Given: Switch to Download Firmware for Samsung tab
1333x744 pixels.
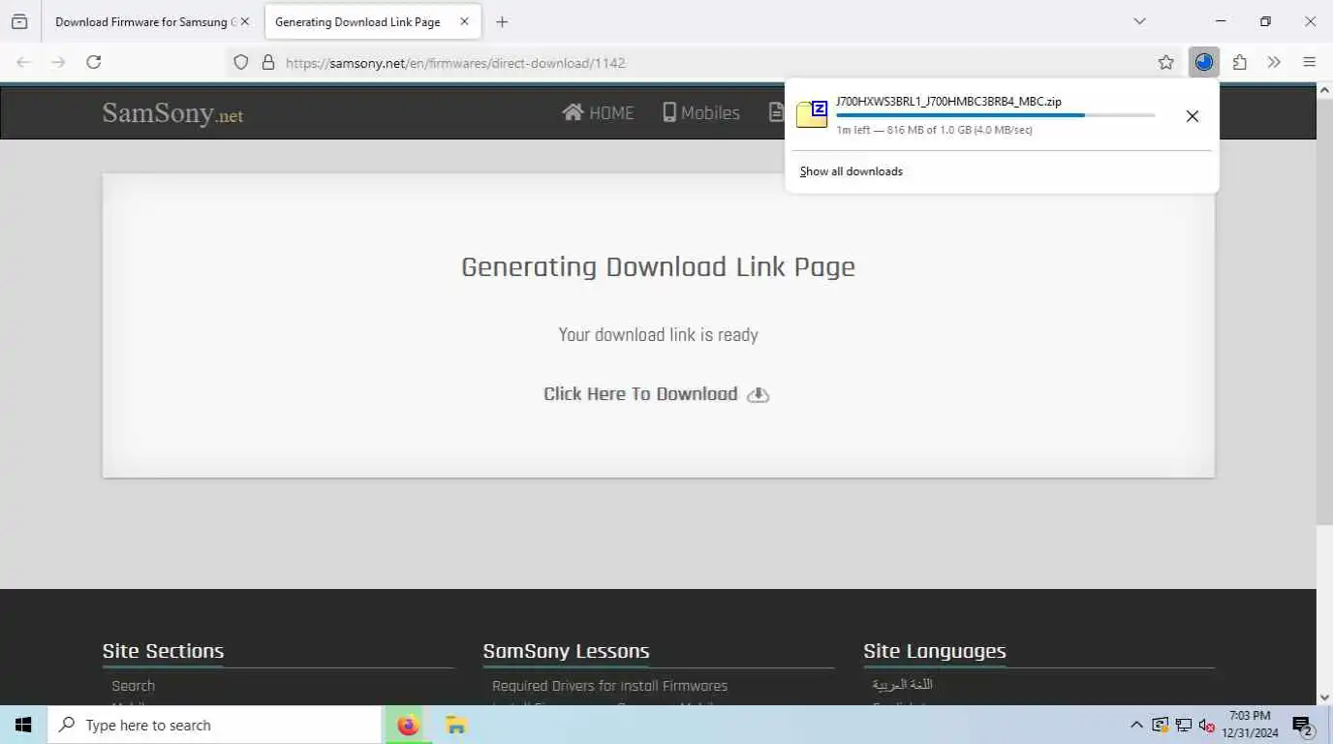Looking at the screenshot, I should (145, 21).
